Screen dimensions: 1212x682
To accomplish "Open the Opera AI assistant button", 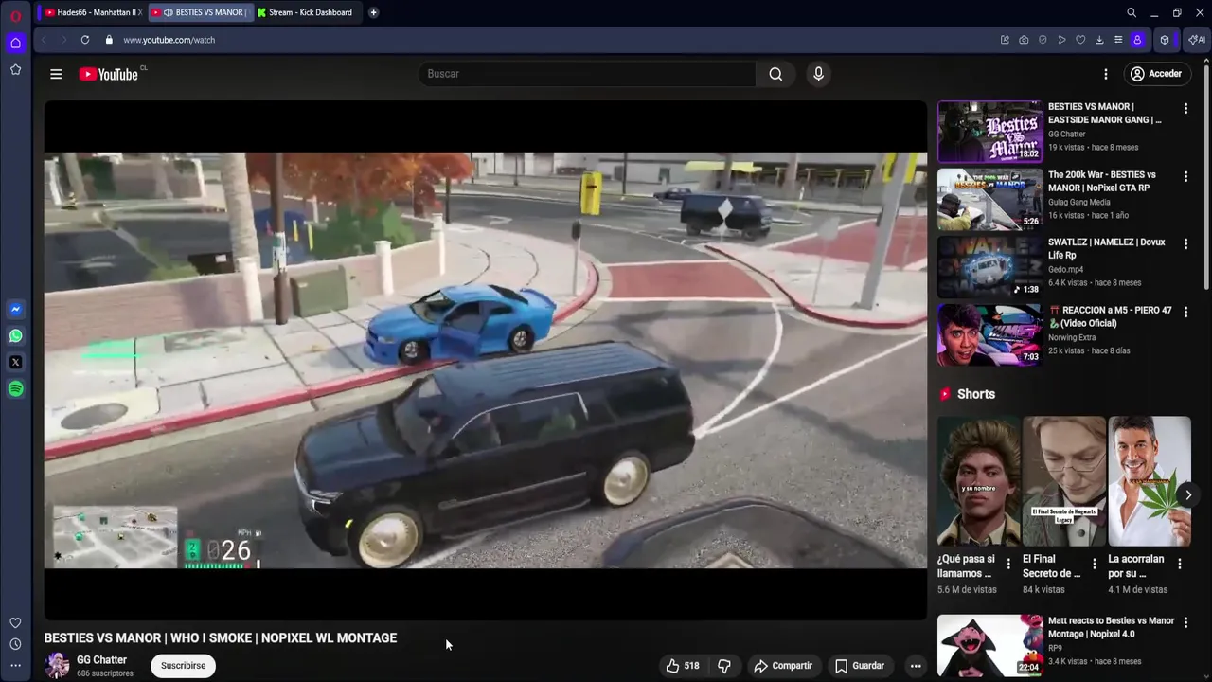I will click(x=1196, y=40).
